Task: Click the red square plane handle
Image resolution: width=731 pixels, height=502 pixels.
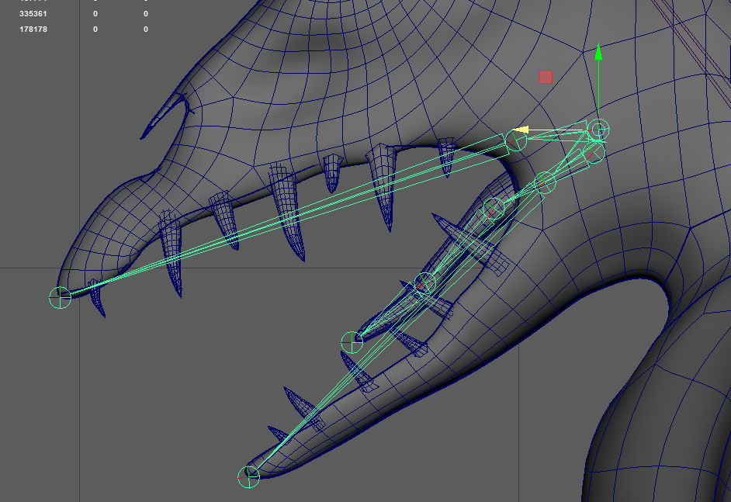Action: coord(546,77)
